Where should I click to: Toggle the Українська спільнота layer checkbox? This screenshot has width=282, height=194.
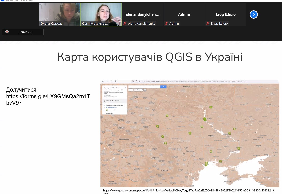coord(104,105)
